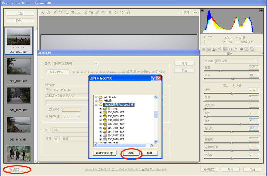Click the 存储图像 save image button

16,170
